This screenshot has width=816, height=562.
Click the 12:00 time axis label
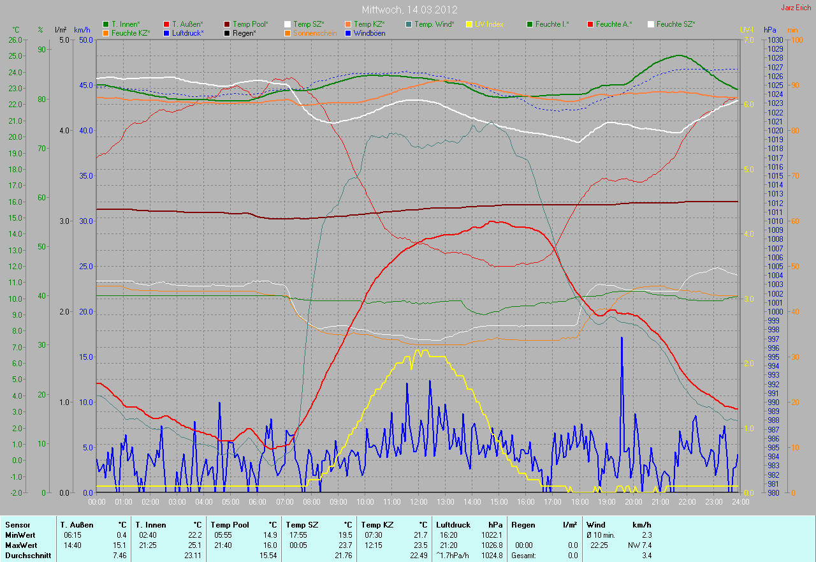pos(418,501)
